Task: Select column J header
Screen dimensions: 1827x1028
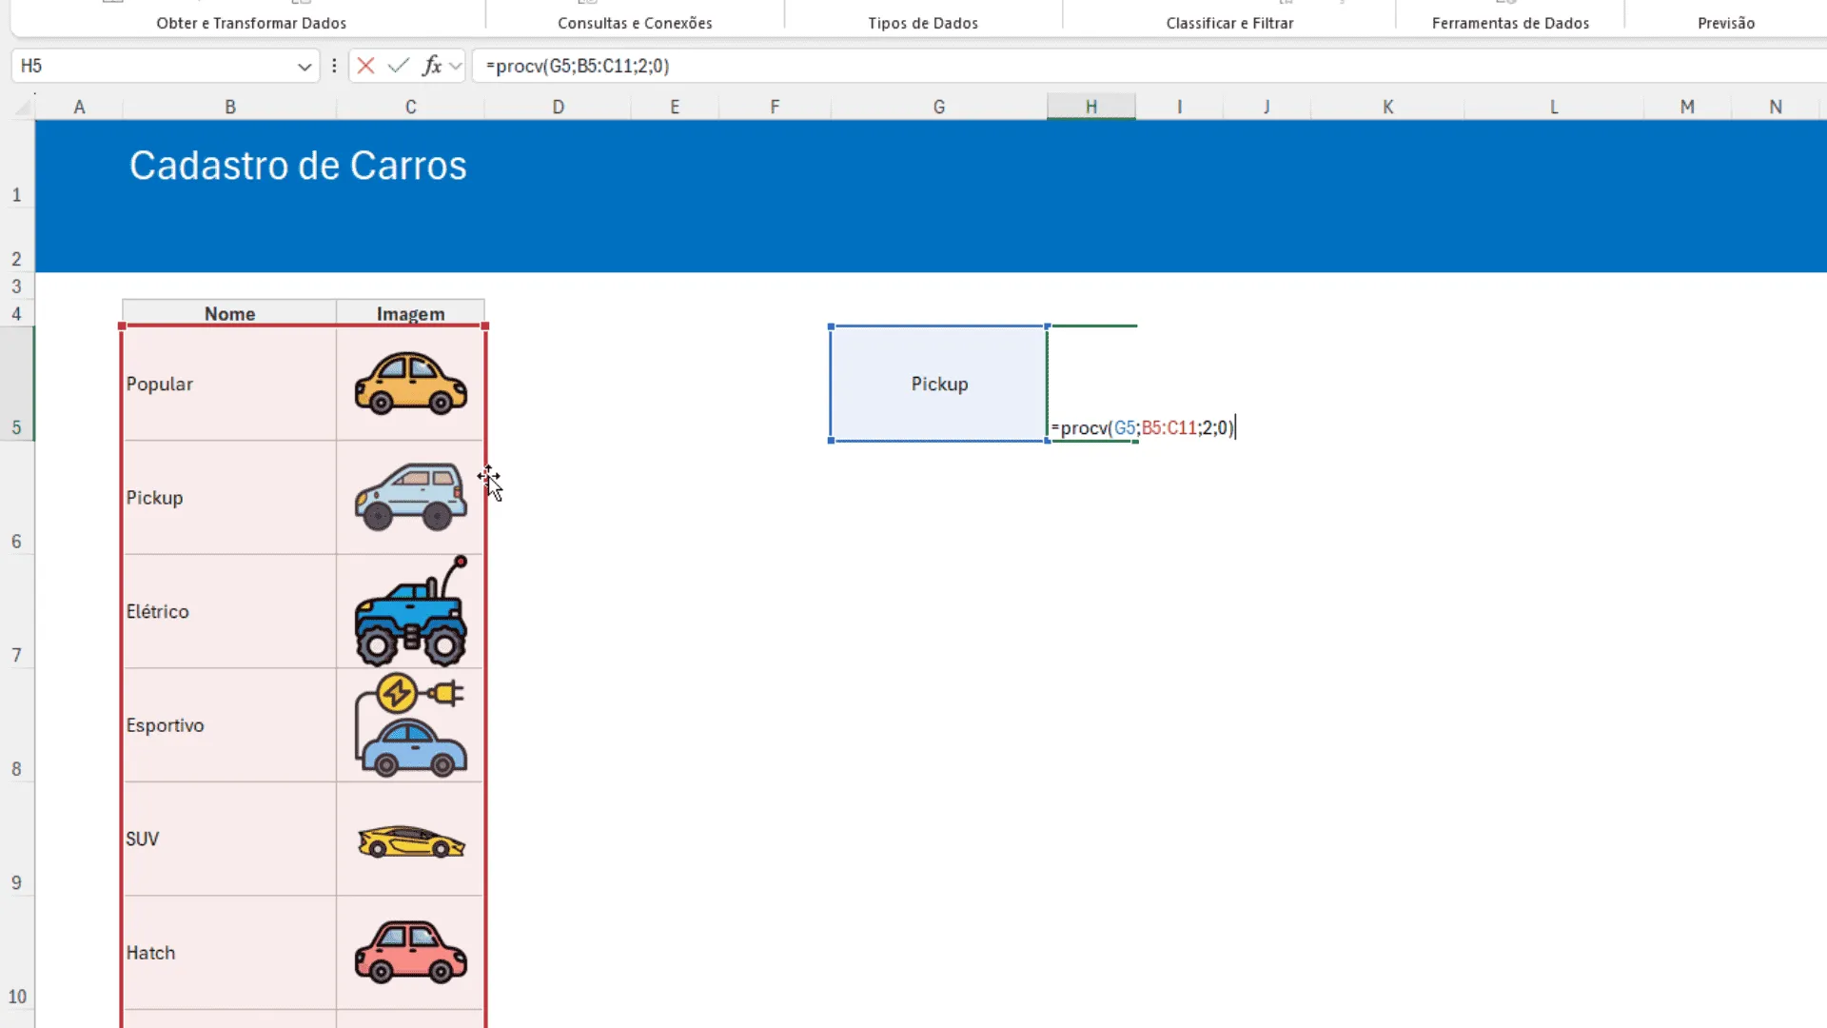Action: pos(1267,108)
